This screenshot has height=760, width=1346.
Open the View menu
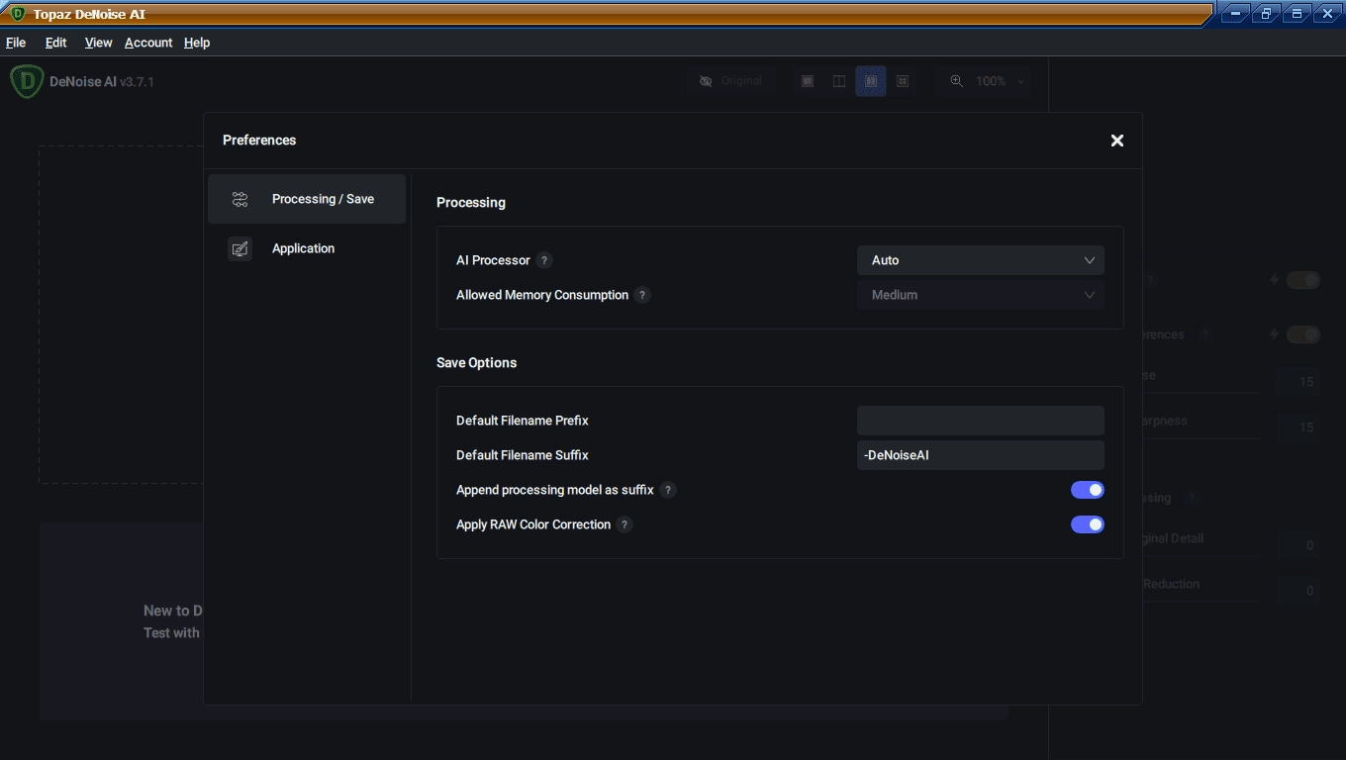click(x=98, y=43)
